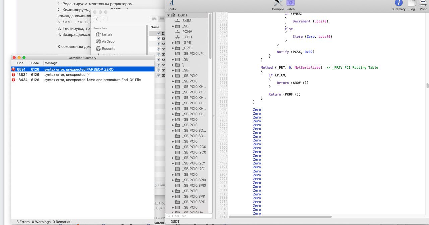
Task: Expand the _SB.PCI0.SPI0 folder
Action: pos(173,180)
